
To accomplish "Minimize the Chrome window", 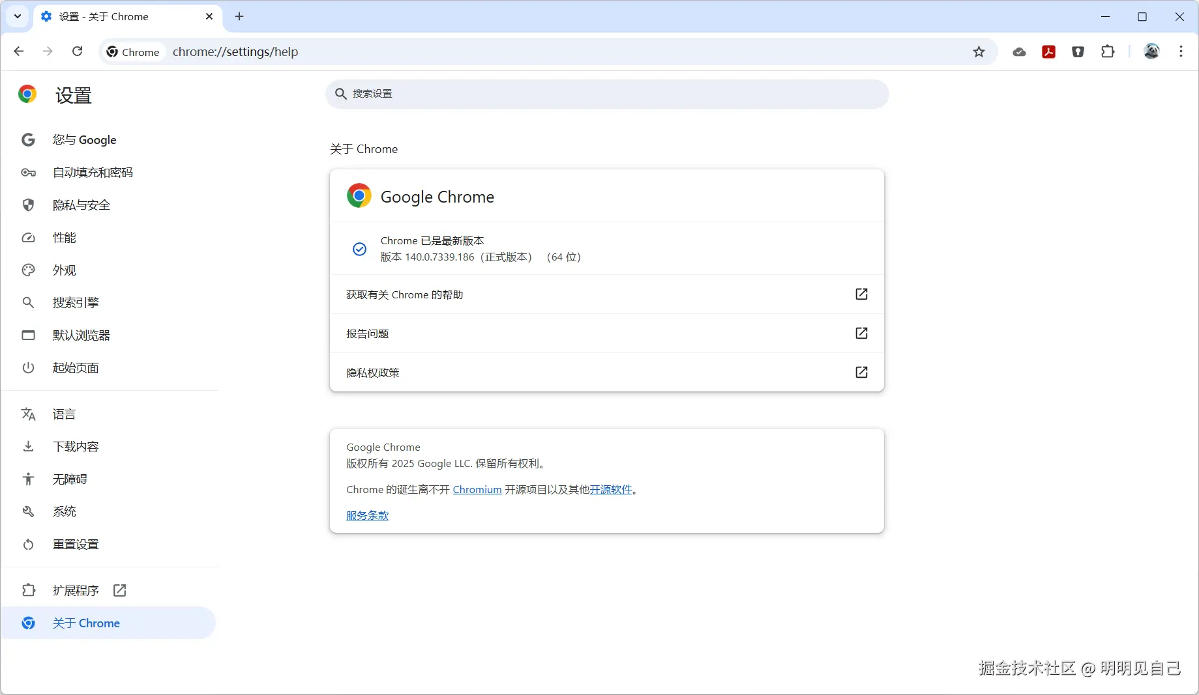I will click(1105, 16).
